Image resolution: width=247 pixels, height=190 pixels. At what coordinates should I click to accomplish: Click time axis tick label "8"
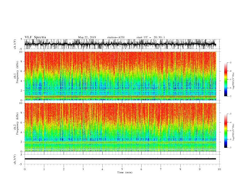click(180, 169)
